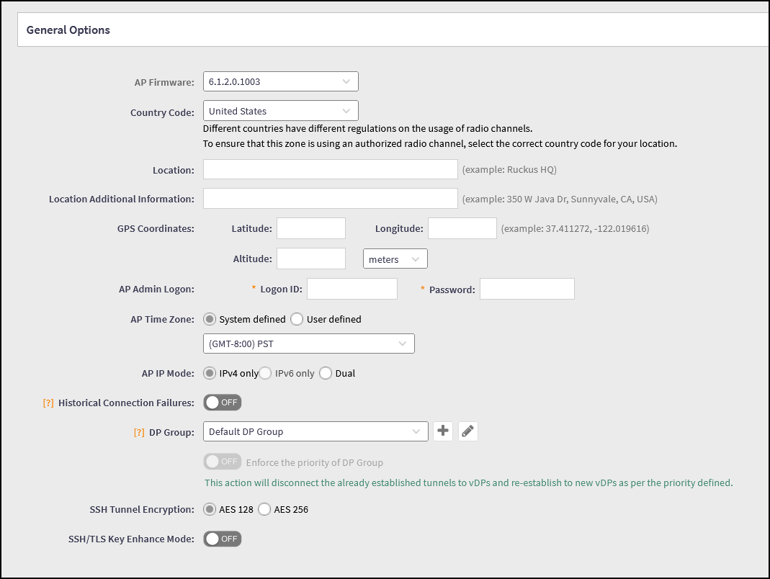This screenshot has height=579, width=770.
Task: Open the Country Code dropdown
Action: point(280,111)
